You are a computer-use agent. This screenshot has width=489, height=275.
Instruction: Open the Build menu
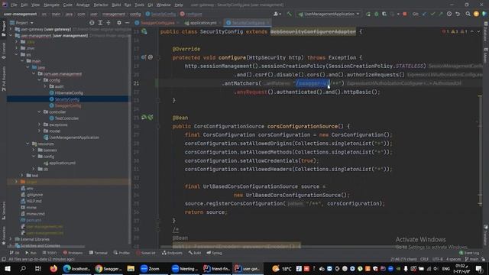pyautogui.click(x=116, y=5)
